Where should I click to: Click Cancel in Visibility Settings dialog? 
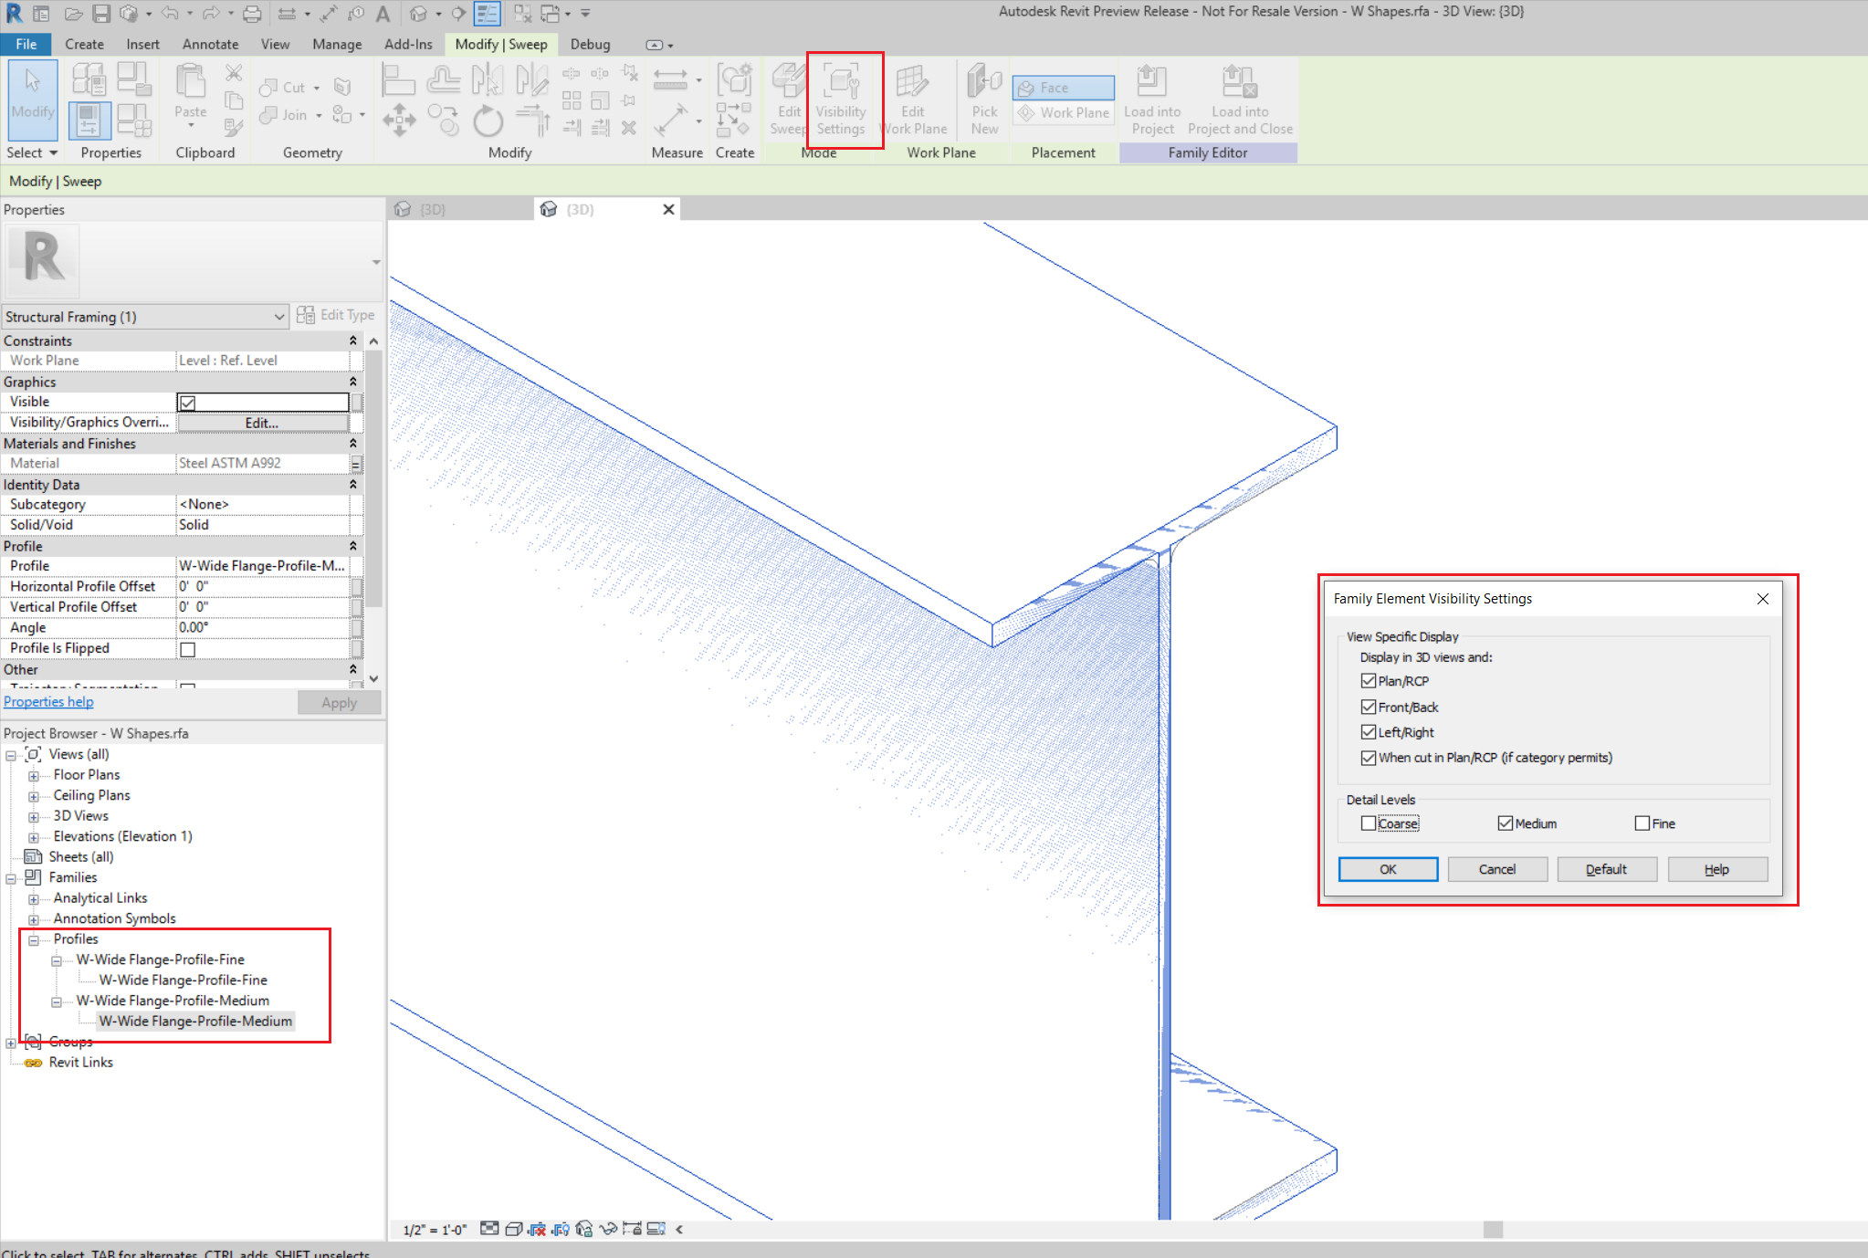point(1497,869)
